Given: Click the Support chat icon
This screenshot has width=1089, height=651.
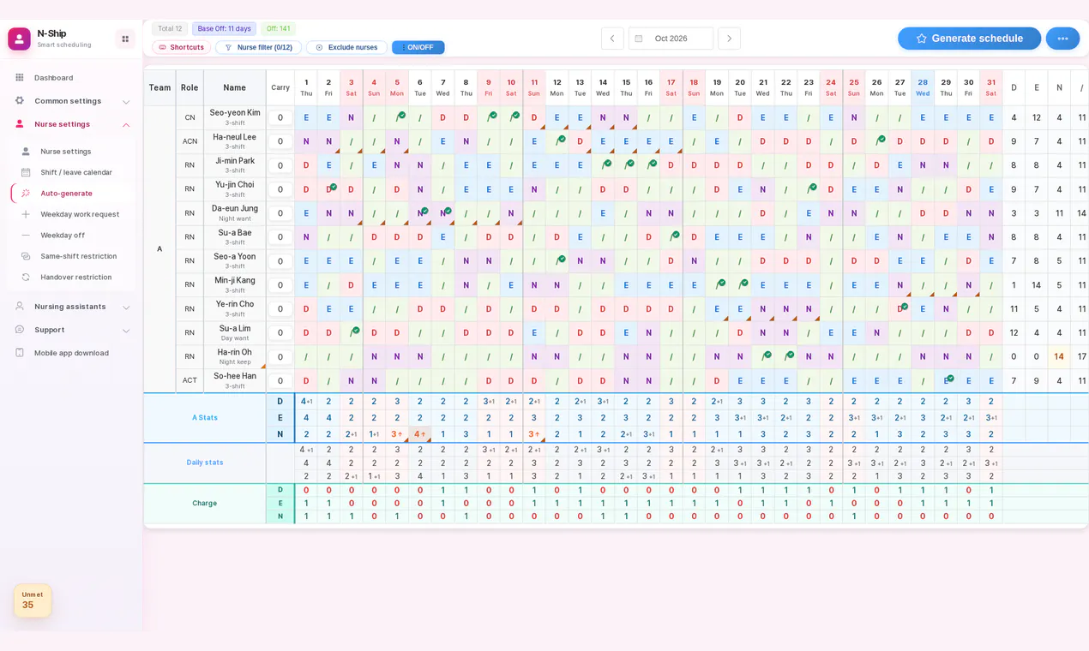Looking at the screenshot, I should click(x=20, y=330).
